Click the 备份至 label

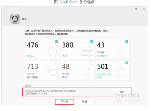point(28,86)
